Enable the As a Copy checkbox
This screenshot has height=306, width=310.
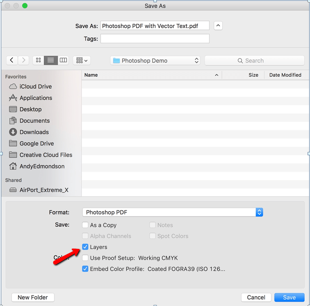[85, 225]
